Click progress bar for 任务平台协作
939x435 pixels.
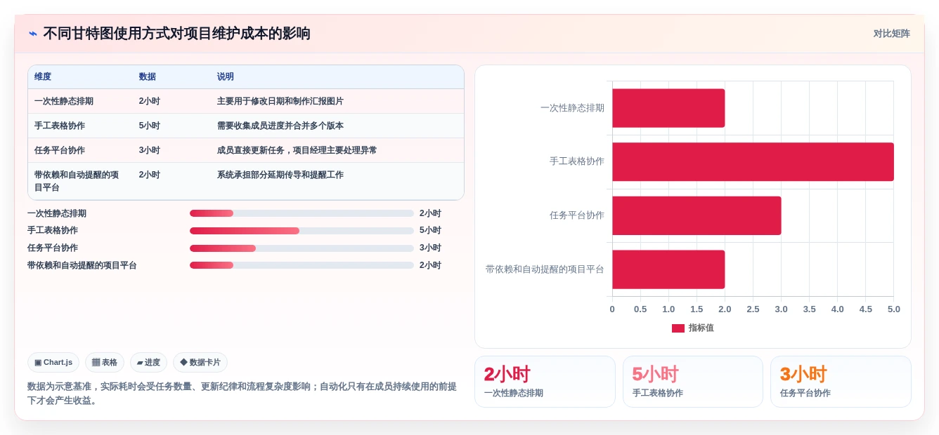(x=302, y=248)
